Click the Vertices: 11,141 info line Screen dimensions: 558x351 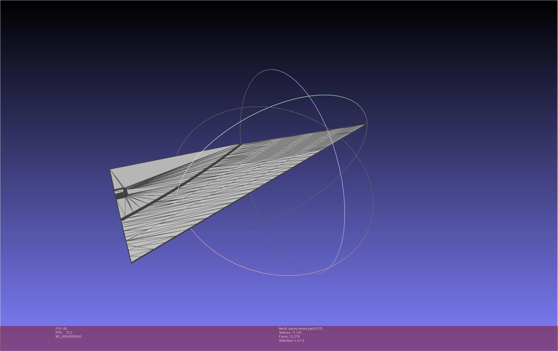coord(290,333)
